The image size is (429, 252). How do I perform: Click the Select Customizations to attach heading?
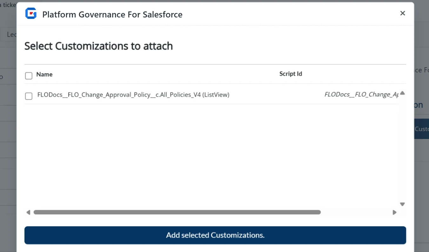[x=98, y=46]
